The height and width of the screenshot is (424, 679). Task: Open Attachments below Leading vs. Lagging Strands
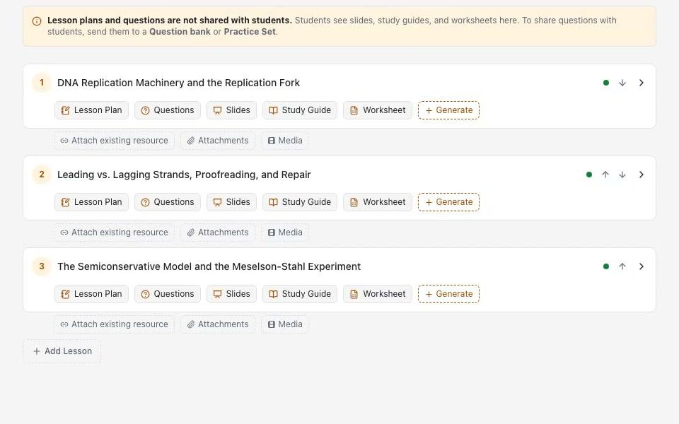click(218, 232)
